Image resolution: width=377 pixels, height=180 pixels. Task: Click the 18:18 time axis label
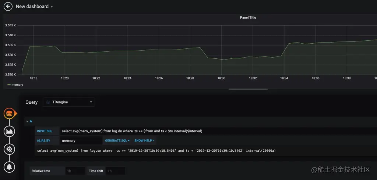(x=34, y=78)
